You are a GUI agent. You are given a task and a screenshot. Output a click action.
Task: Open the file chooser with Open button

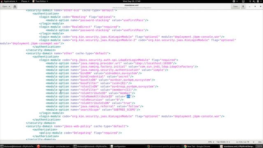click(x=6, y=7)
